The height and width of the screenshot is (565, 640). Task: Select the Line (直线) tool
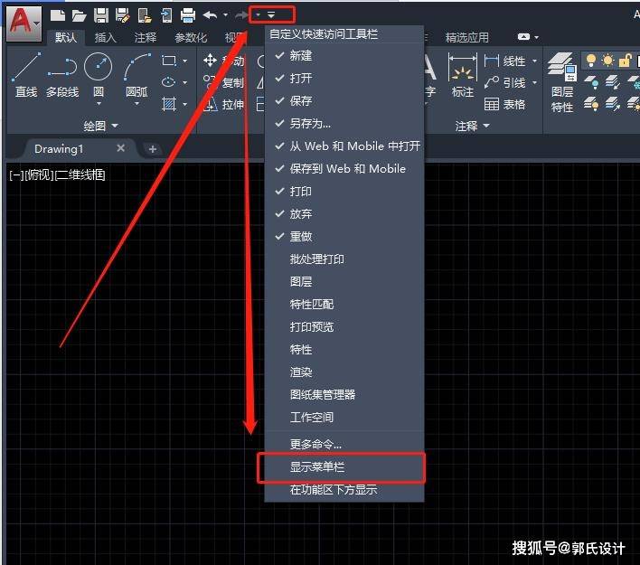[26, 75]
